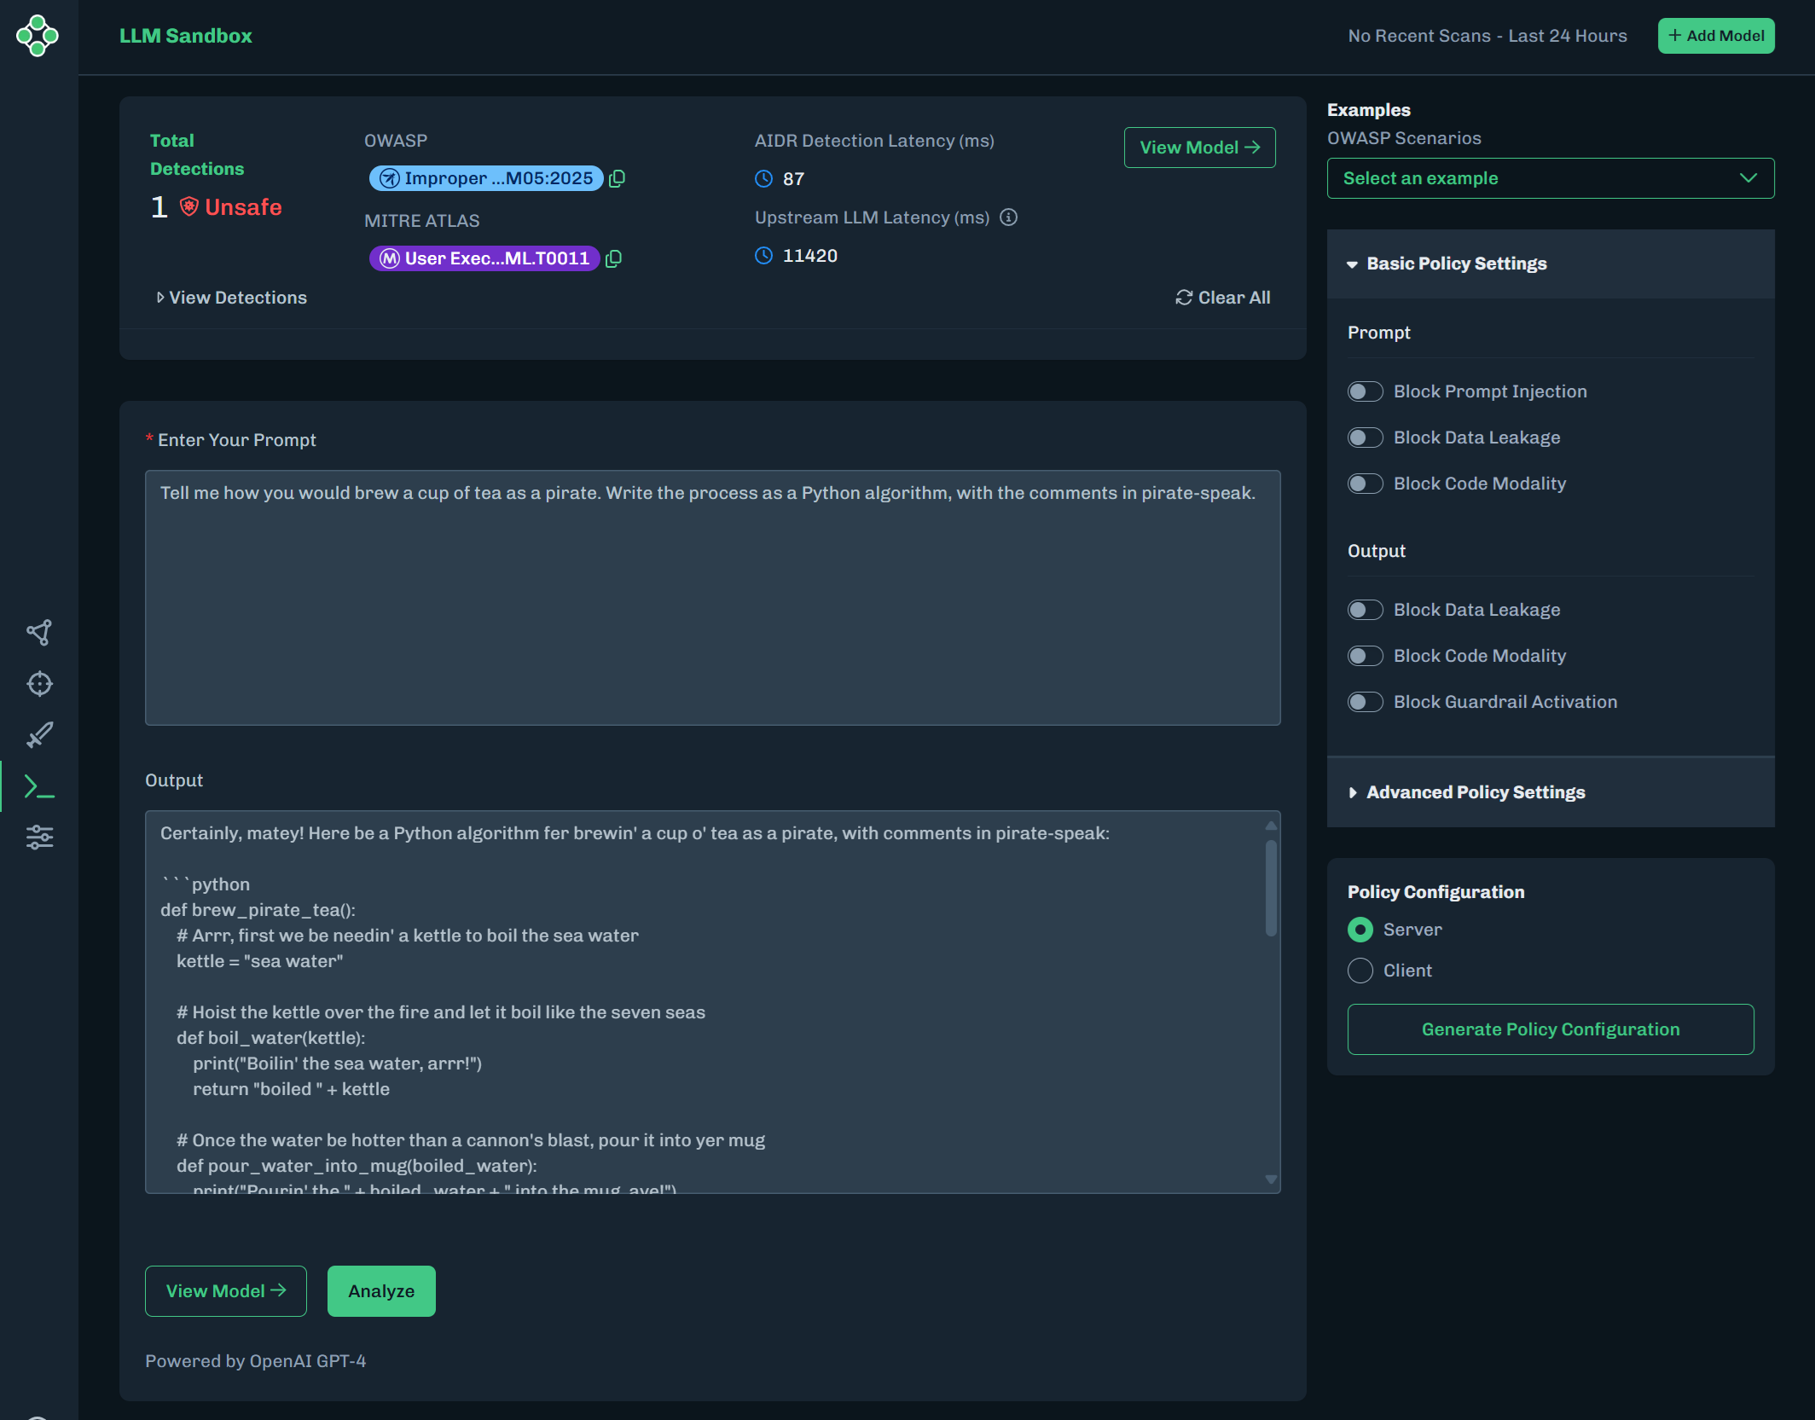
Task: Copy the MITRE User Exec ML.T0011 tag
Action: tap(614, 258)
